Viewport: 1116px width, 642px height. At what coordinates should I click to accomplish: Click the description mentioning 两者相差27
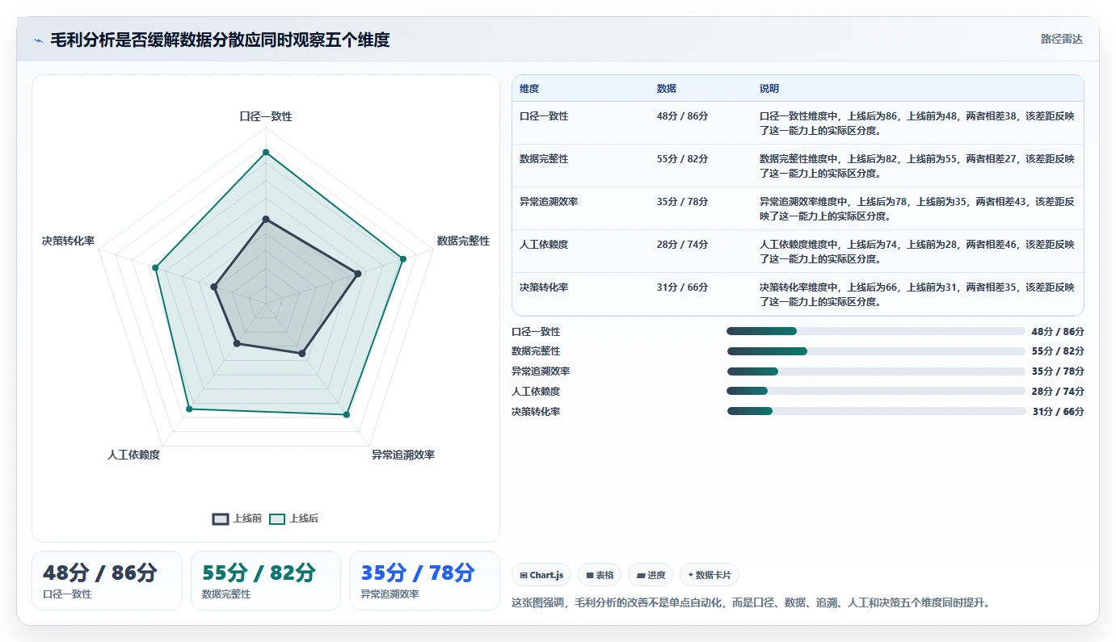click(917, 166)
